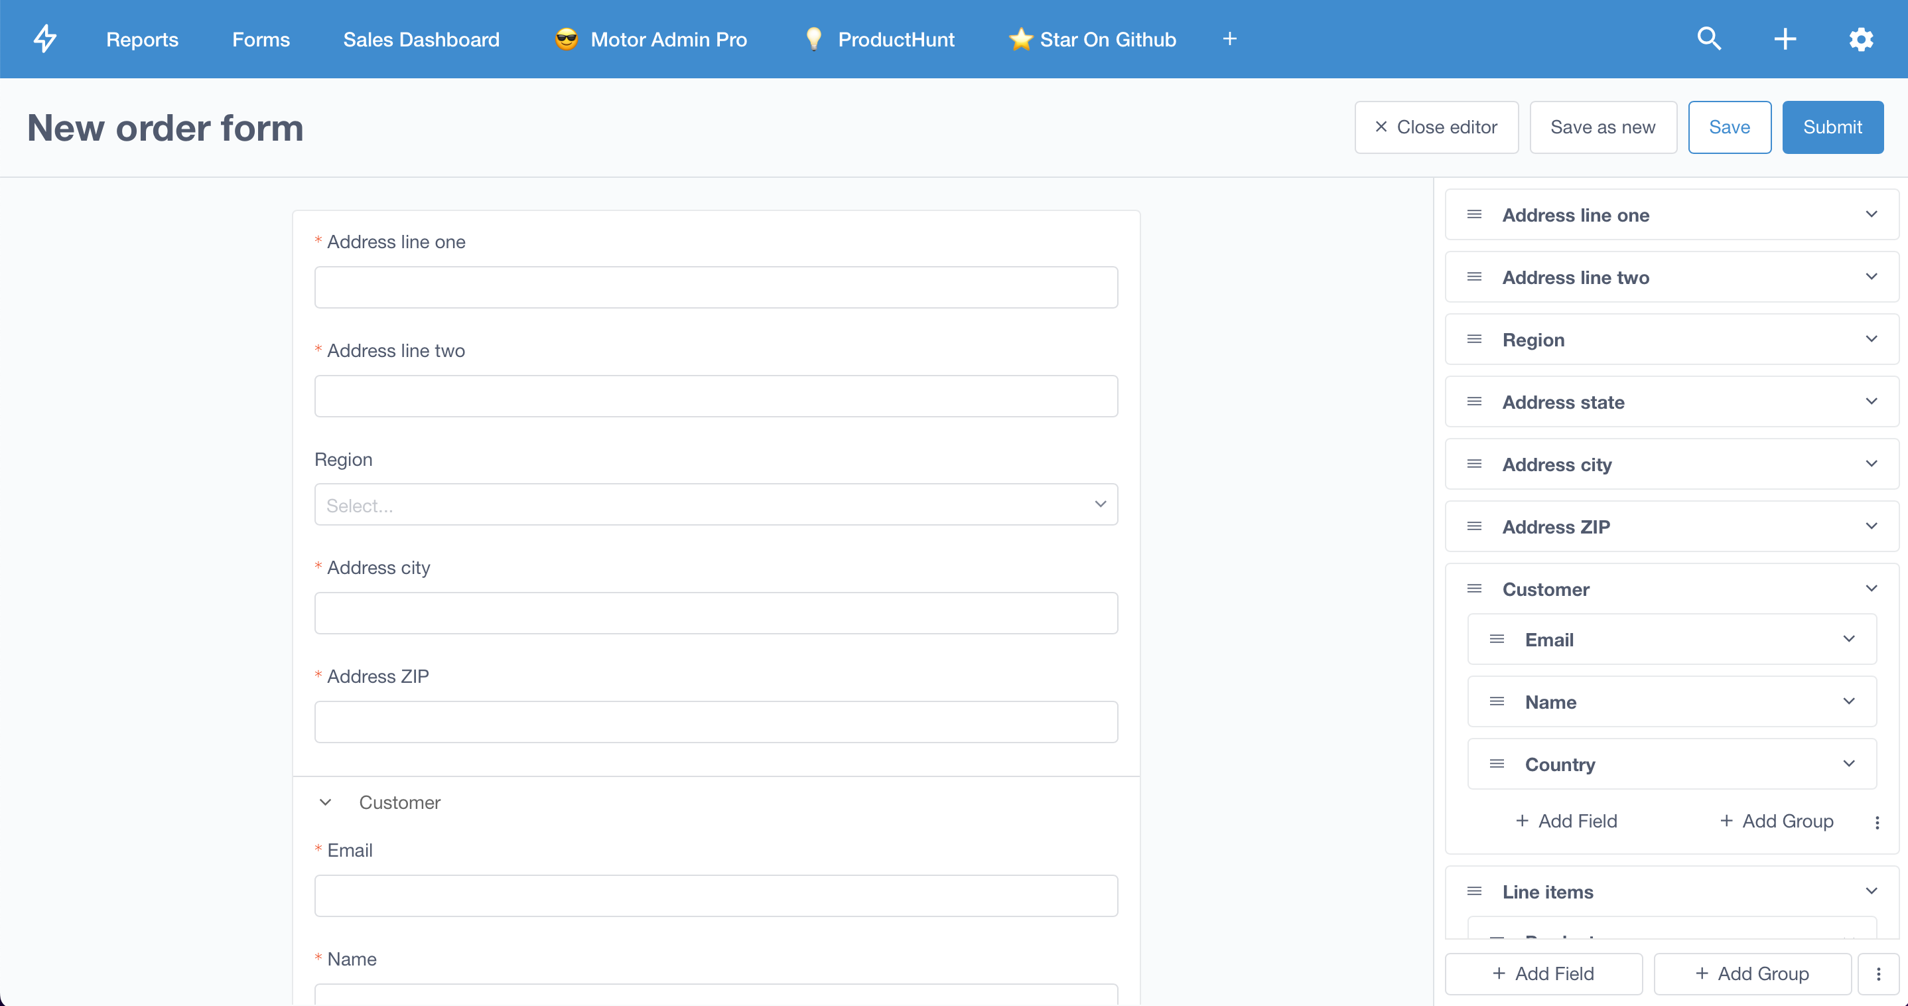Expand Address ZIP field settings
Image resolution: width=1908 pixels, height=1006 pixels.
click(1871, 526)
